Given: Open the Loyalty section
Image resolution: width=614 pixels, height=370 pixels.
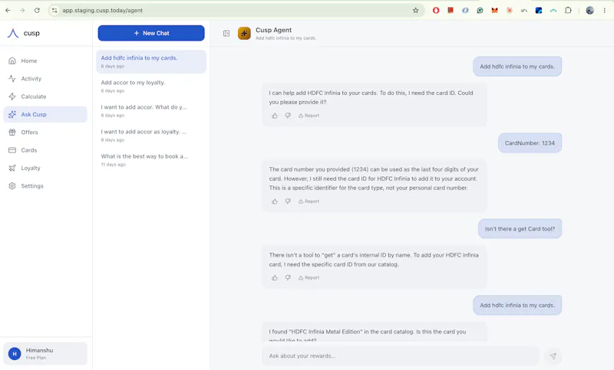Looking at the screenshot, I should click(x=45, y=168).
